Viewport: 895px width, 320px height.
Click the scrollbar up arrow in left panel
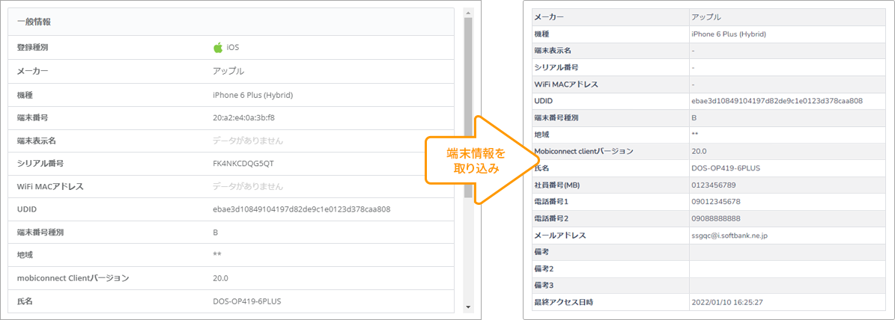tap(468, 12)
